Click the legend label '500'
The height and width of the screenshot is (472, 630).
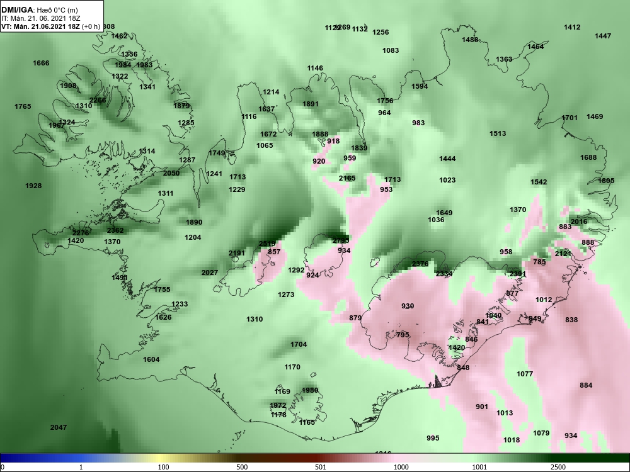tap(242, 467)
